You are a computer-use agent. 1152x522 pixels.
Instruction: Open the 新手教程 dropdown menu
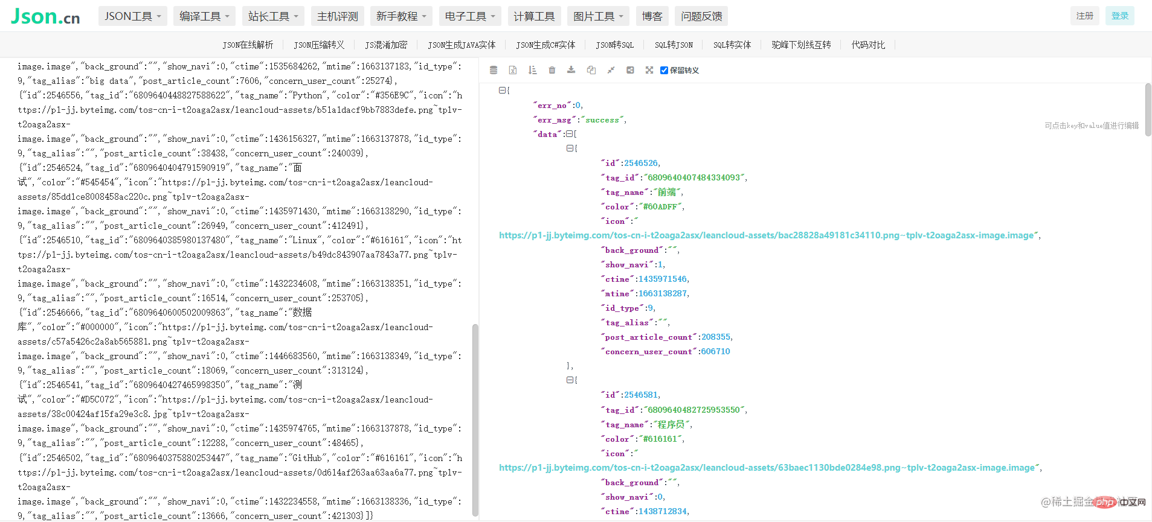click(x=401, y=16)
